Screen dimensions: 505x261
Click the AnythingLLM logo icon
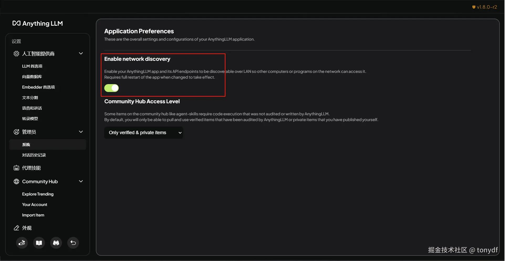[17, 23]
